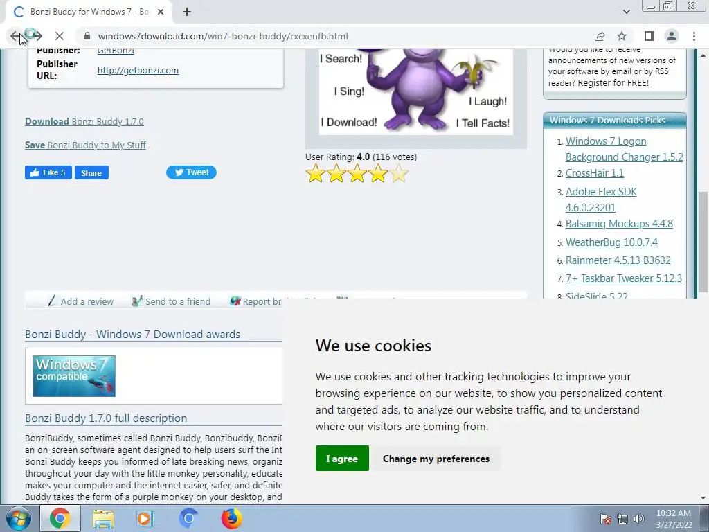Click Chrome icon in the taskbar
The image size is (709, 532).
click(x=60, y=518)
